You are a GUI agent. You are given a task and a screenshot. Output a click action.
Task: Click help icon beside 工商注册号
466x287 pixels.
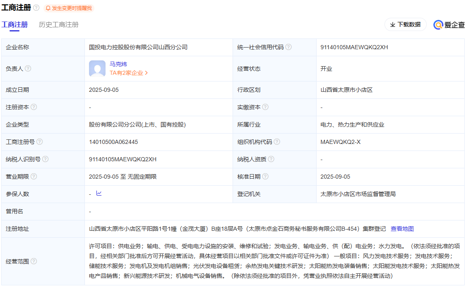(x=40, y=142)
